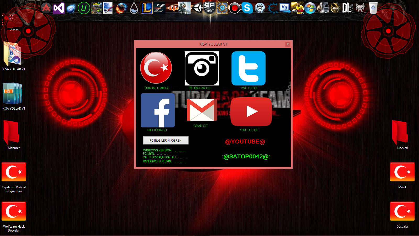
Task: Open PES 2016 from the dock
Action: [297, 8]
